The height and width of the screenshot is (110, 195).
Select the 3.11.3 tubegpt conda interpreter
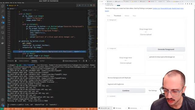[79, 109]
